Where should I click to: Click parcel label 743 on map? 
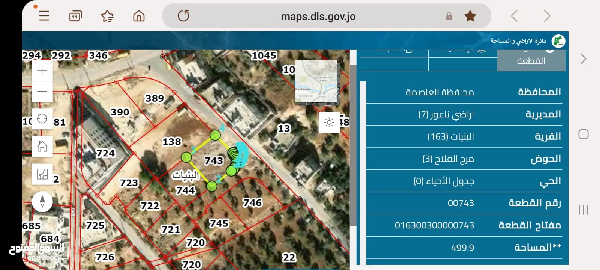pos(214,160)
